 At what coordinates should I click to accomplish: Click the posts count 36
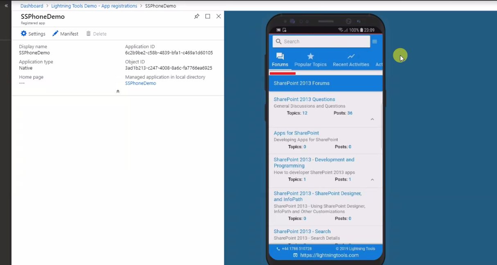pyautogui.click(x=350, y=113)
